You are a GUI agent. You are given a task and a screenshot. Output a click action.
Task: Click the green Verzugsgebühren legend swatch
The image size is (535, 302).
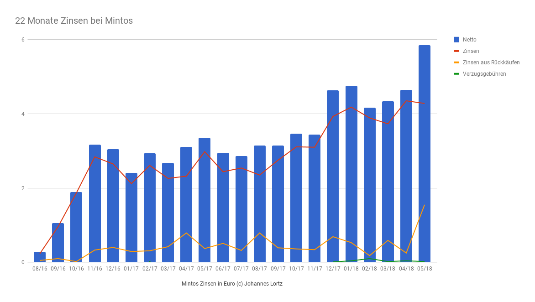pos(456,74)
